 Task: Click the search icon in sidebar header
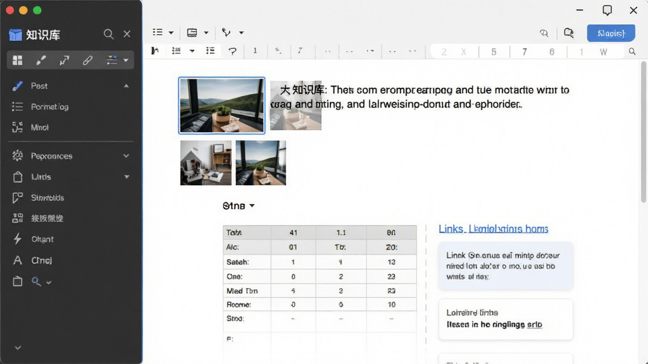pos(108,34)
